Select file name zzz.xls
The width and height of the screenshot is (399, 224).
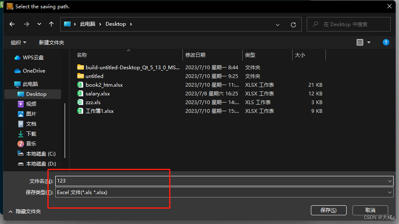click(93, 102)
